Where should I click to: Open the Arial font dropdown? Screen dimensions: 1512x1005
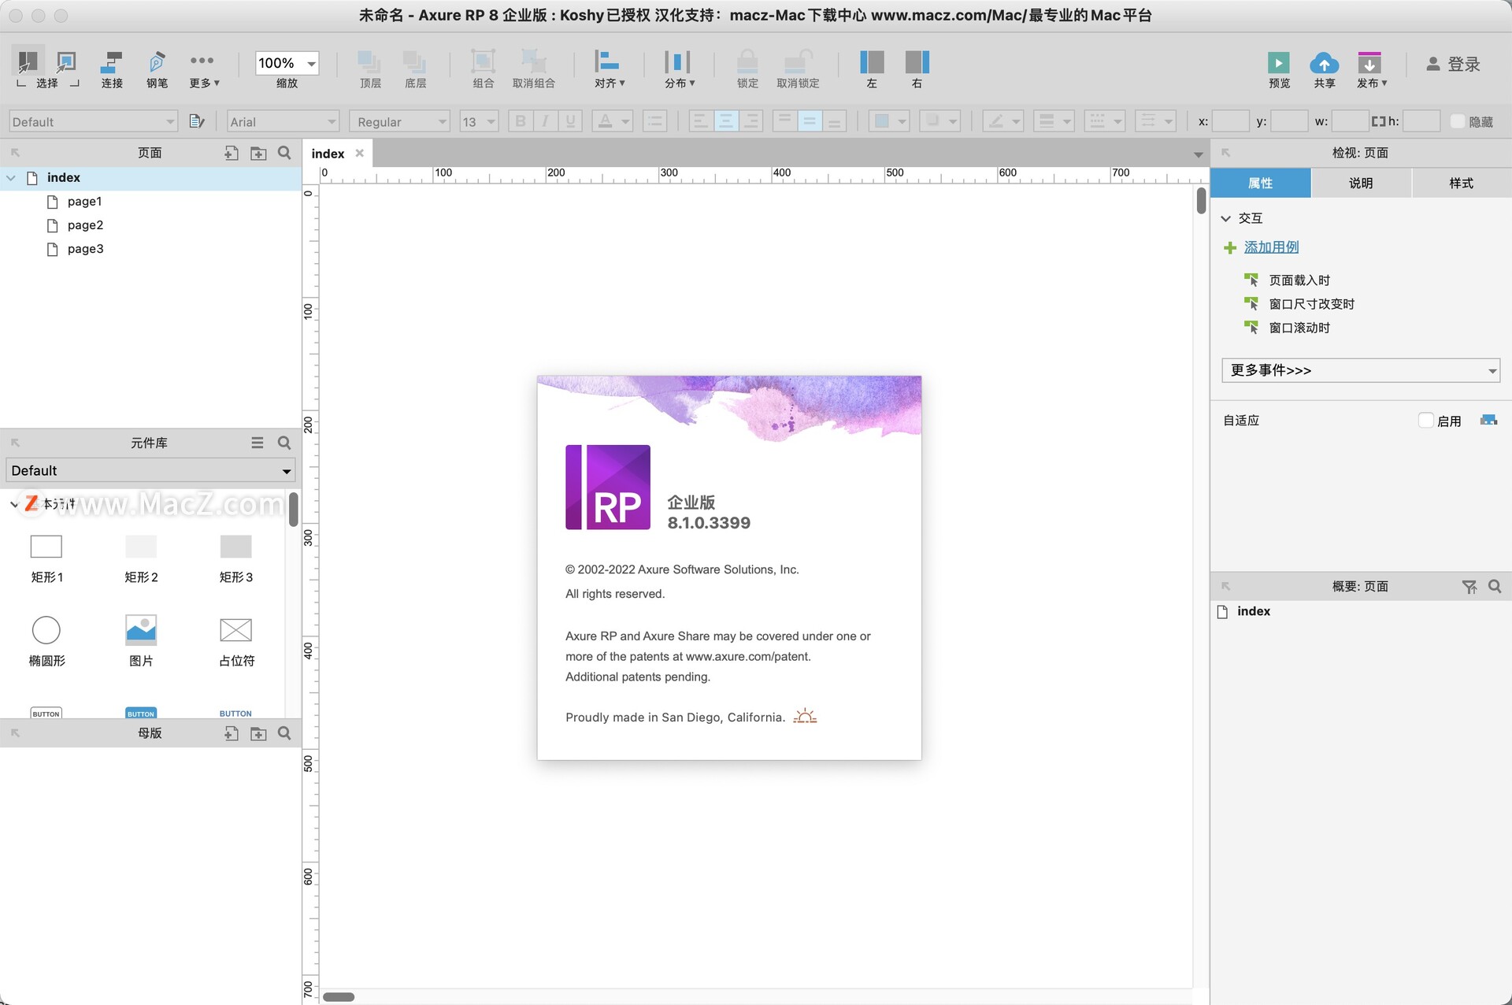coord(283,121)
